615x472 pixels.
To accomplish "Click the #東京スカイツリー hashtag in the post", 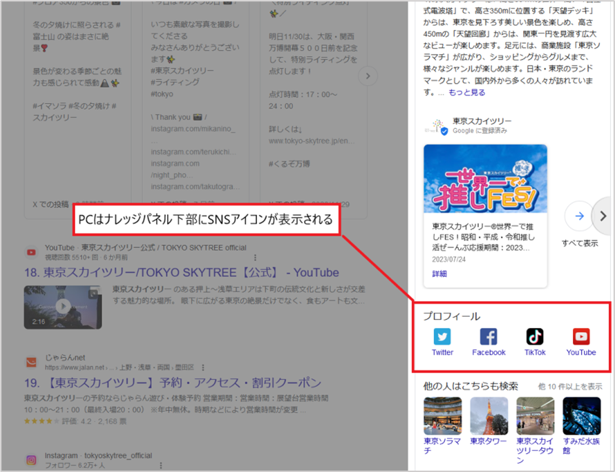I will 182,70.
